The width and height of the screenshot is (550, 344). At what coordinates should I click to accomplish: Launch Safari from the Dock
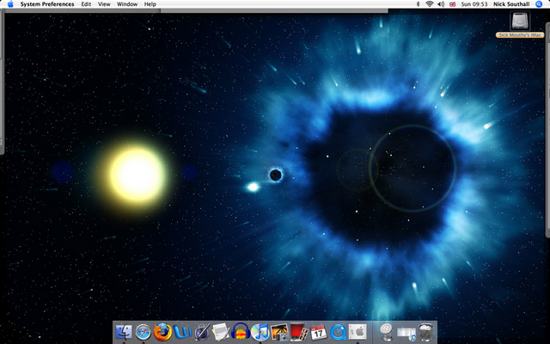point(144,332)
